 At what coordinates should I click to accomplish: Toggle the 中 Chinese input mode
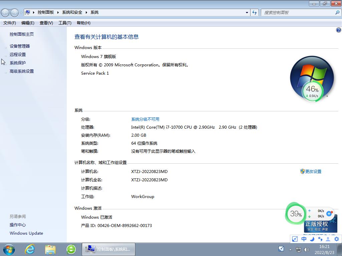click(x=304, y=239)
